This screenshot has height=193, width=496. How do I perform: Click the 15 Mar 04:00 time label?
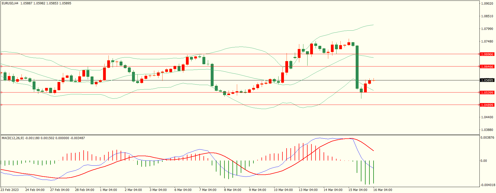pos(358,190)
